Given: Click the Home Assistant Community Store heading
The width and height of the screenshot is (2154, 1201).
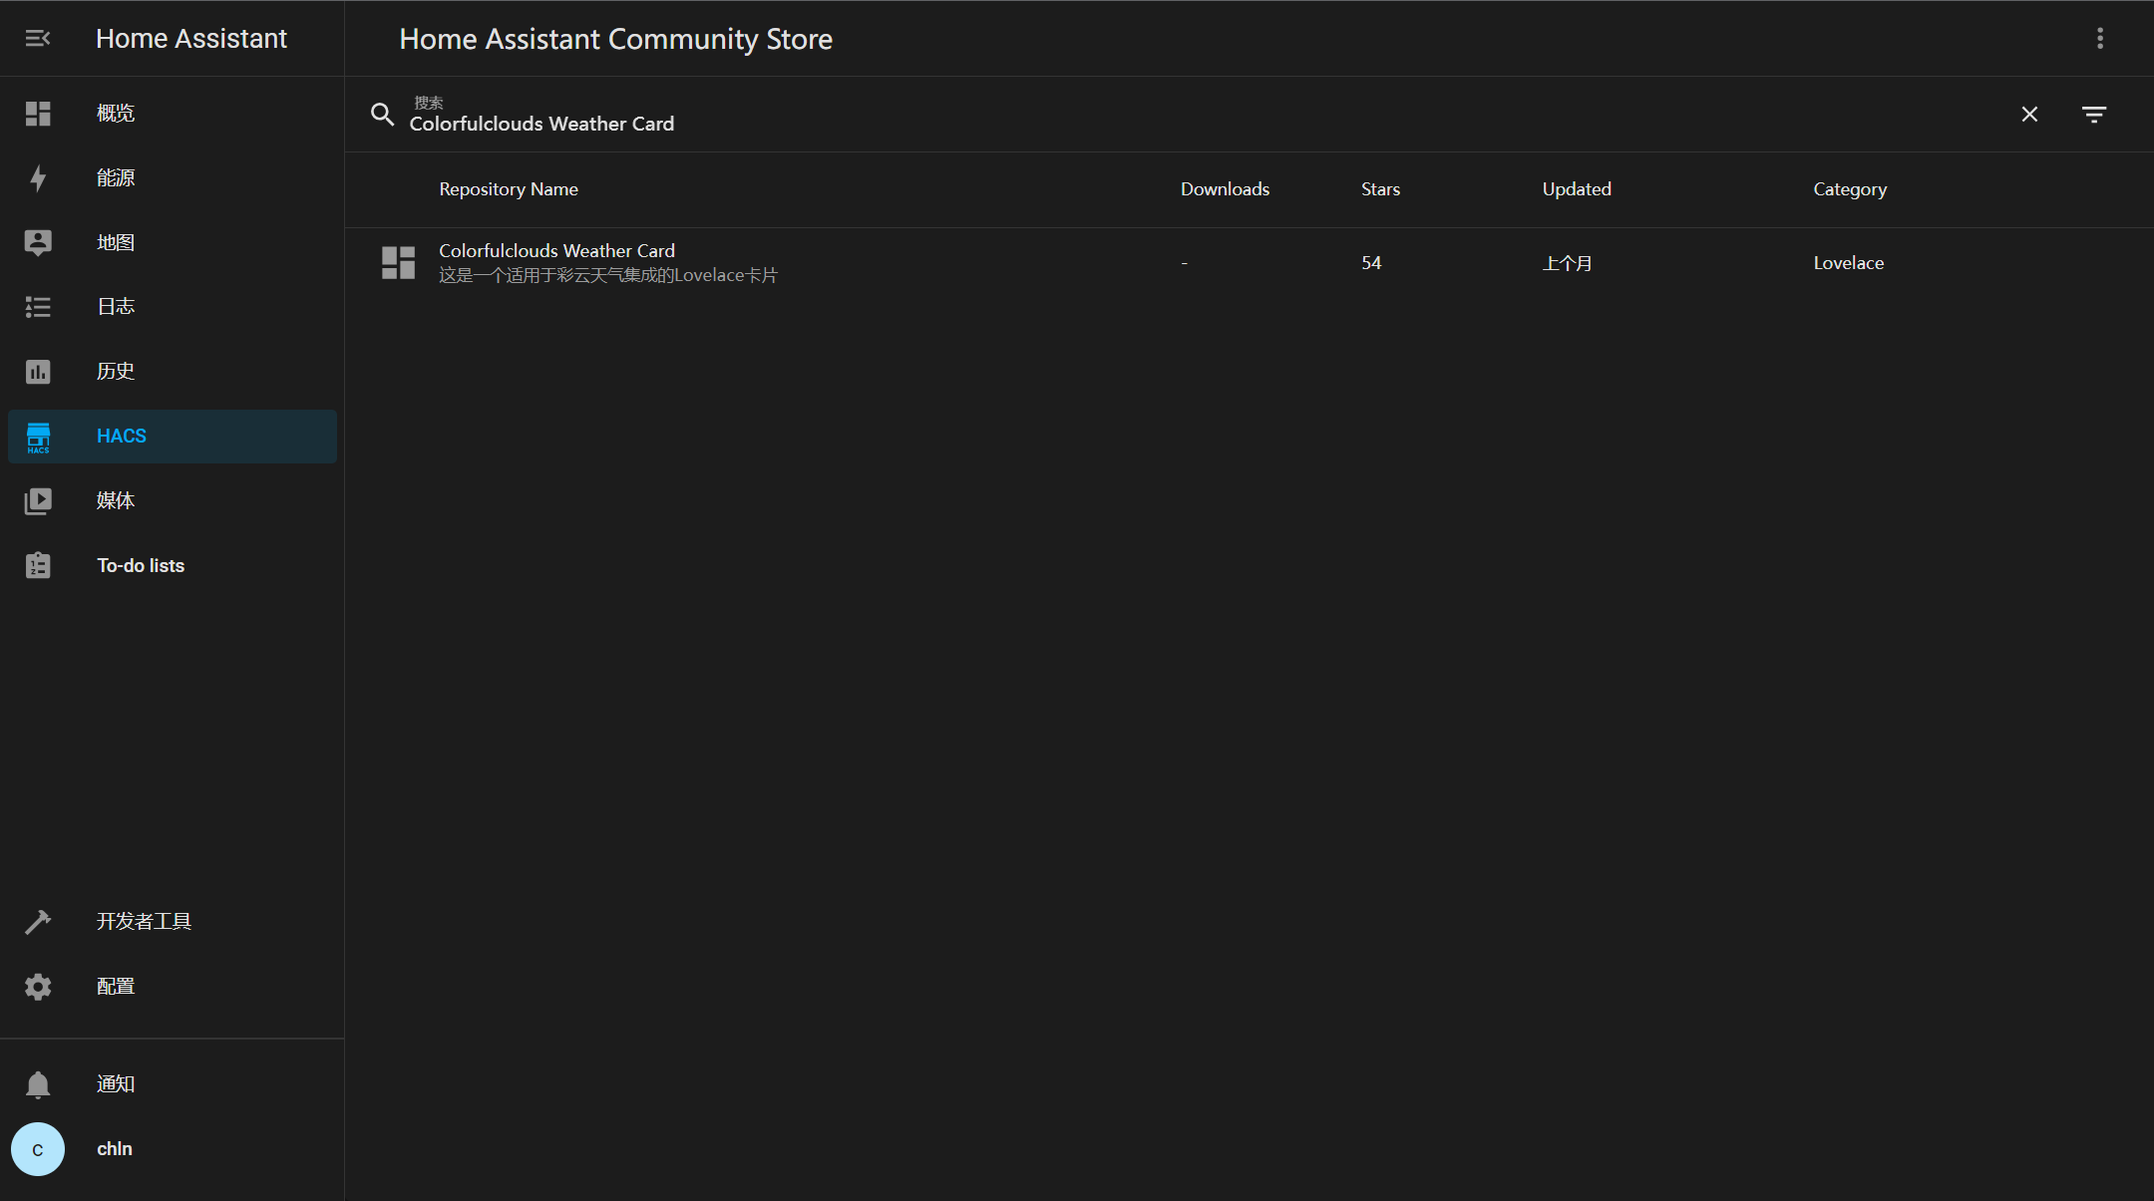Looking at the screenshot, I should tap(615, 39).
